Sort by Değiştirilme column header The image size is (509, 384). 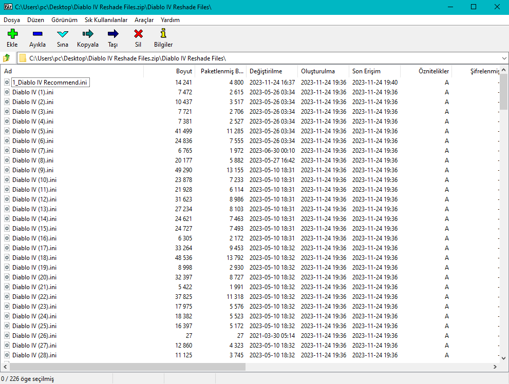coord(272,71)
